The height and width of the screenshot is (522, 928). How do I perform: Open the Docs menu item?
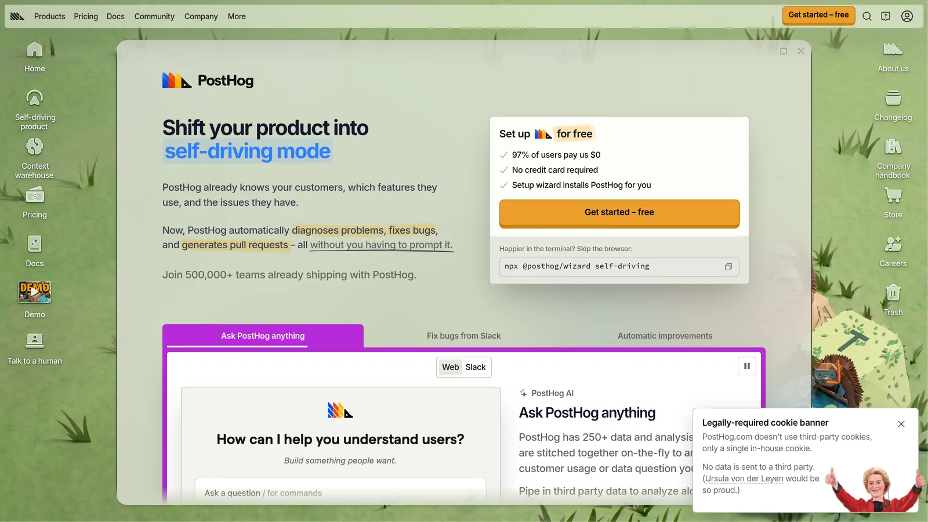115,16
